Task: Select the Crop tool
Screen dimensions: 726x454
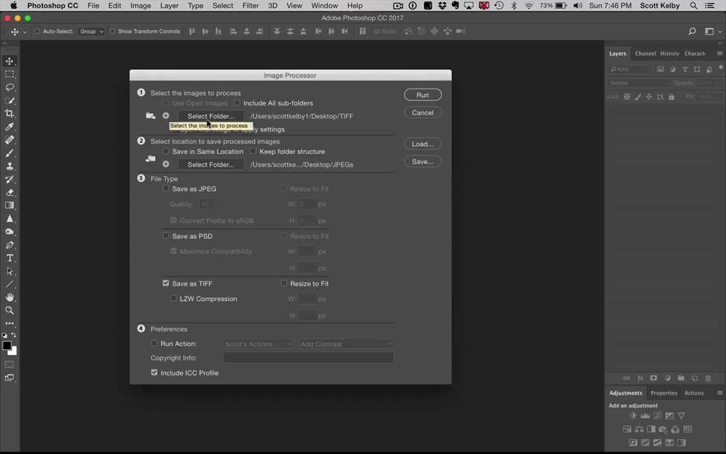Action: 10,113
